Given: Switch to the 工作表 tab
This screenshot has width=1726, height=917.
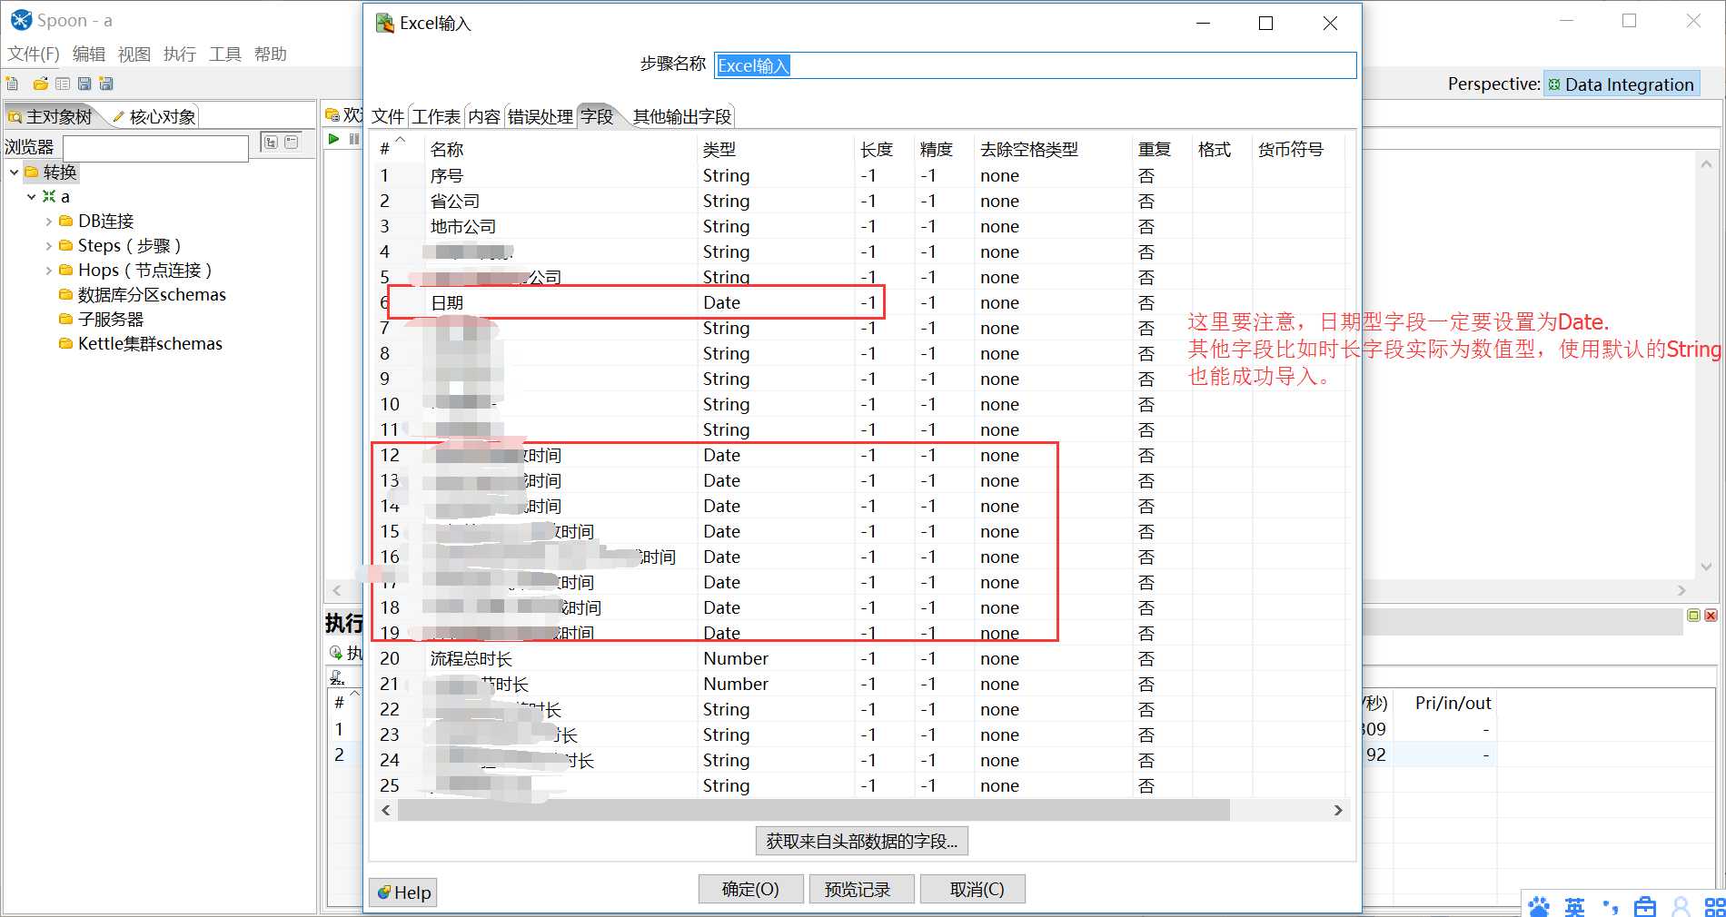Looking at the screenshot, I should pos(436,116).
